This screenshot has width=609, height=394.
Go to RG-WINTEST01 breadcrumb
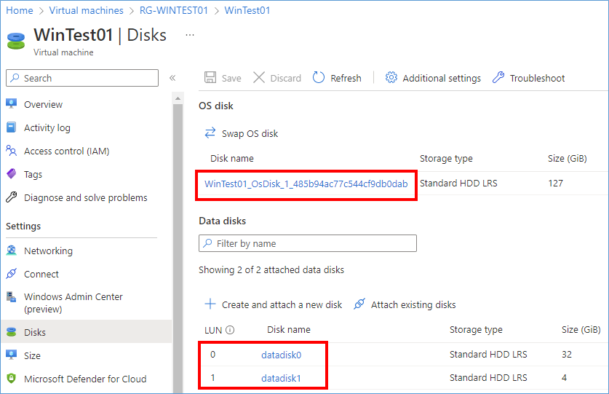[174, 10]
